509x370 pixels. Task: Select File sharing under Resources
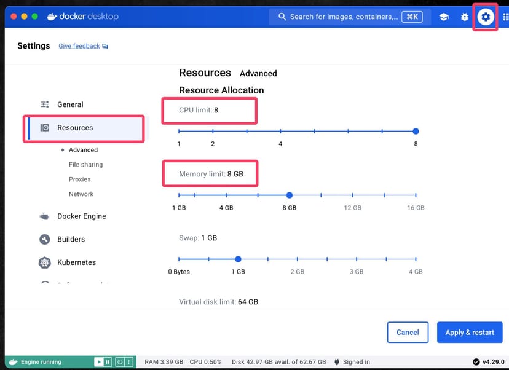(85, 165)
